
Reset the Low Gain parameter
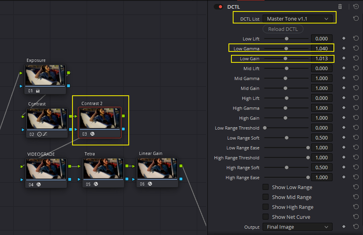point(356,58)
